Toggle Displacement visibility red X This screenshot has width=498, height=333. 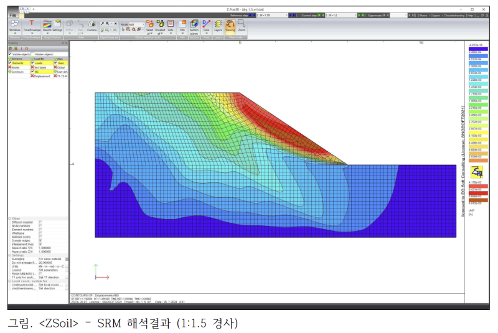click(x=32, y=76)
